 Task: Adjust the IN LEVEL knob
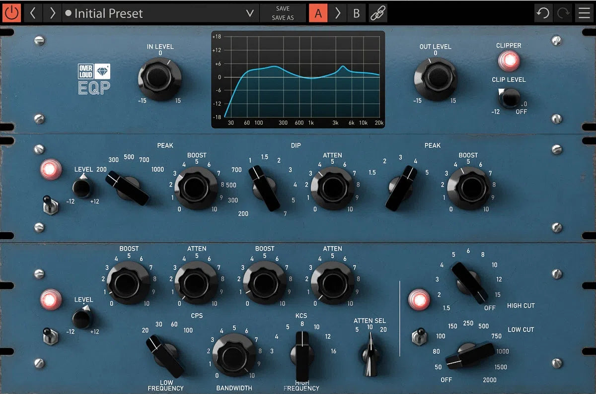click(x=159, y=77)
